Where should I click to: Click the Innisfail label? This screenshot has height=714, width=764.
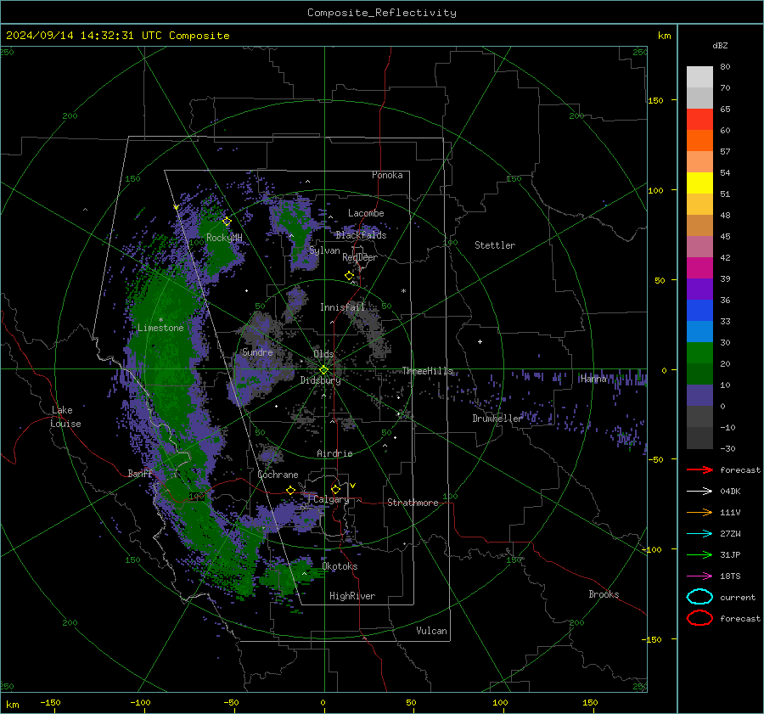[343, 307]
